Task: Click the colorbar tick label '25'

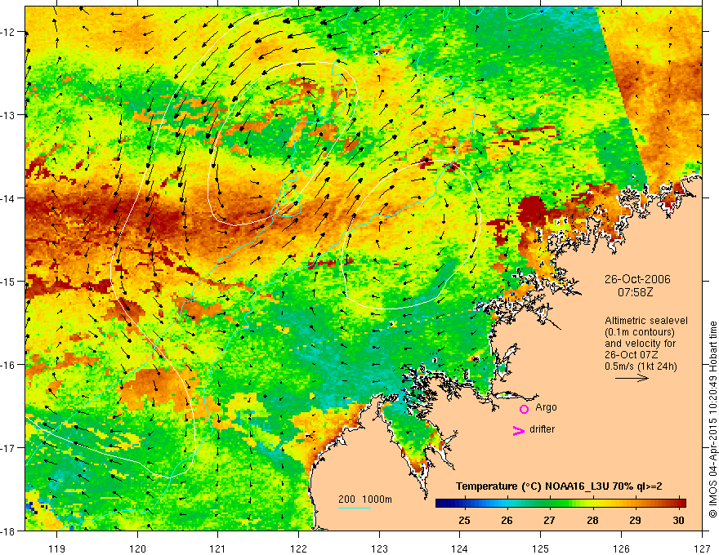Action: [464, 520]
